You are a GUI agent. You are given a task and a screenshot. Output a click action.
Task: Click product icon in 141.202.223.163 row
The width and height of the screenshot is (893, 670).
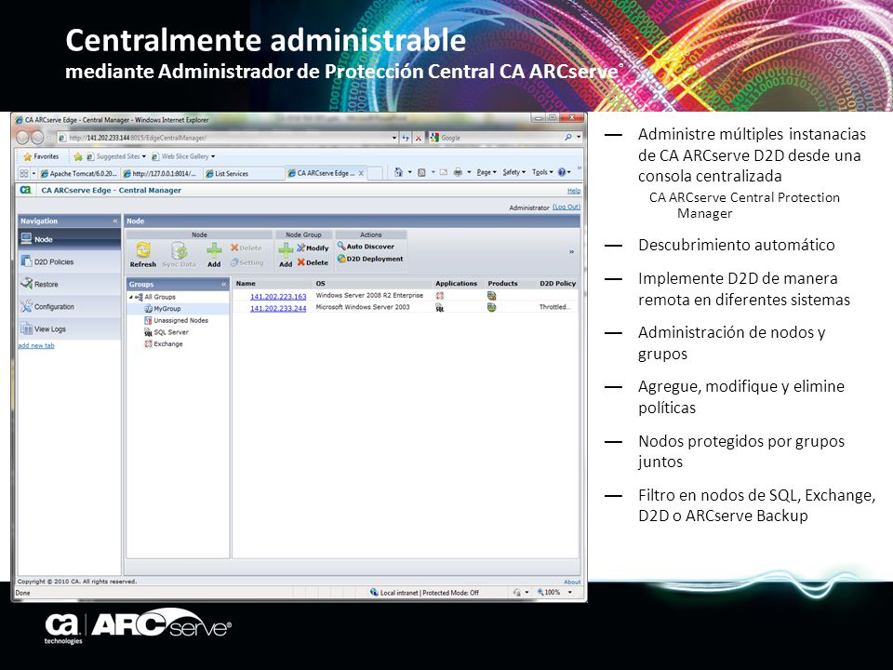coord(491,296)
